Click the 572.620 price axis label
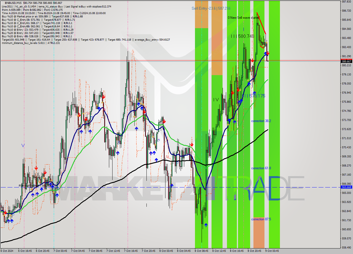The height and width of the screenshot is (254, 353). point(346,129)
